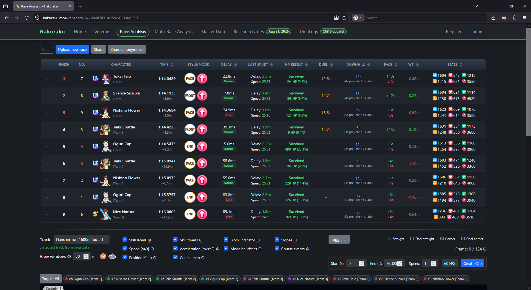Select the Fall season icon

coord(103,256)
